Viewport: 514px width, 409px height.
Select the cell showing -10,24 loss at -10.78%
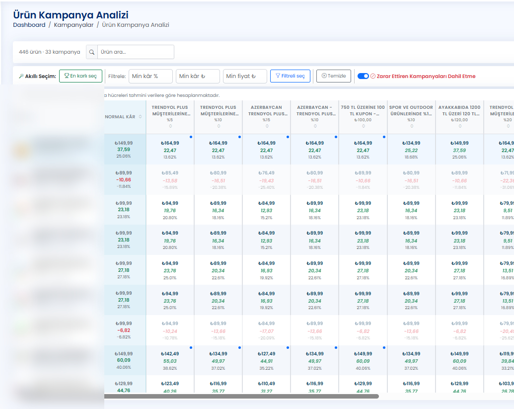170,330
